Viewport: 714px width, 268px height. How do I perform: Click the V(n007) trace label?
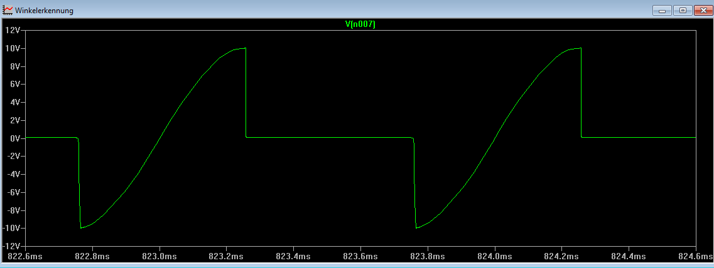tap(360, 25)
